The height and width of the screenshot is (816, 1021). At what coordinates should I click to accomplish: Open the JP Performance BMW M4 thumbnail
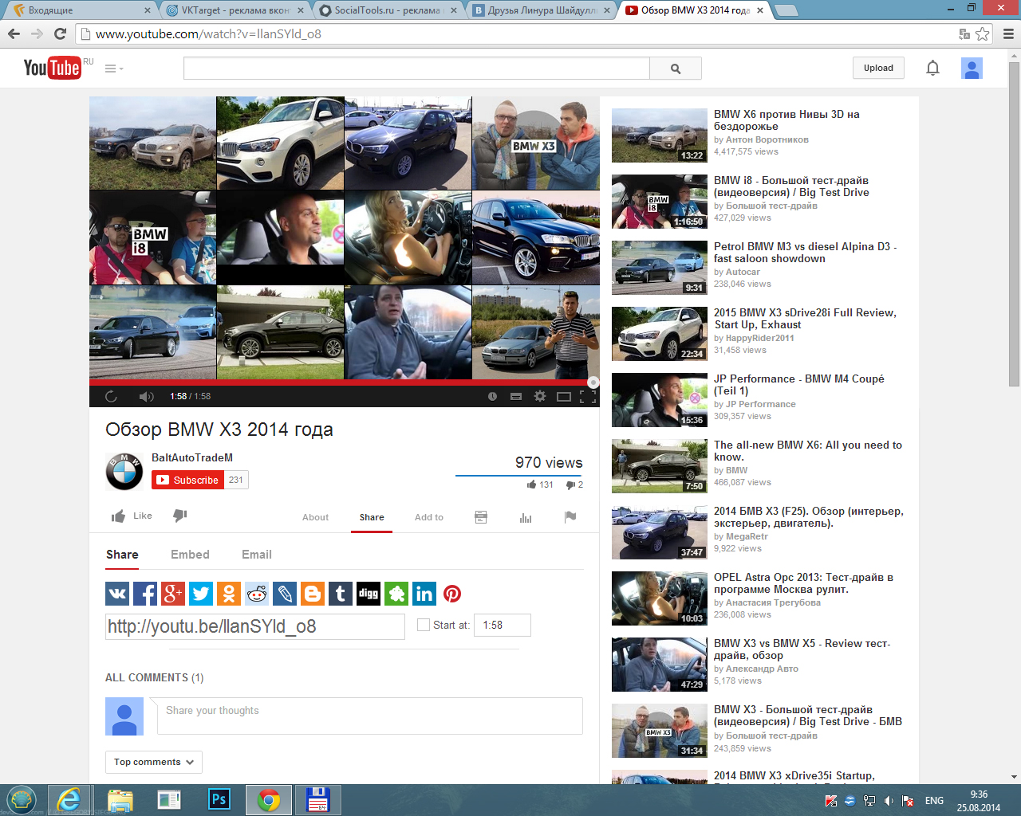pyautogui.click(x=660, y=400)
